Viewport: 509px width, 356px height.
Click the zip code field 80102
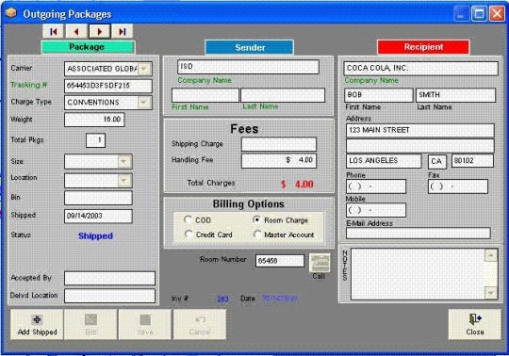pyautogui.click(x=472, y=161)
